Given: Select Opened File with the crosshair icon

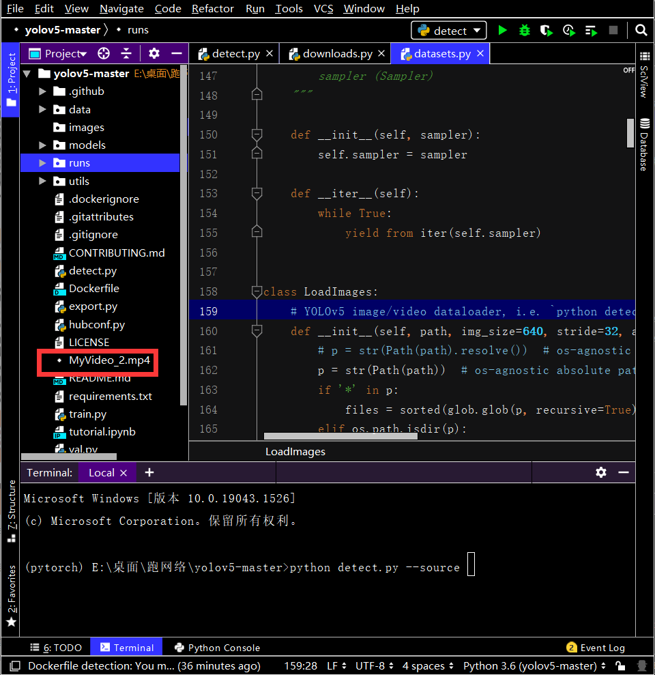Looking at the screenshot, I should [103, 53].
